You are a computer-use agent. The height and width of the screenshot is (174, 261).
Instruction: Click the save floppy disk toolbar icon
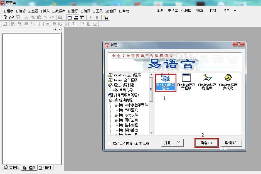pyautogui.click(x=18, y=17)
